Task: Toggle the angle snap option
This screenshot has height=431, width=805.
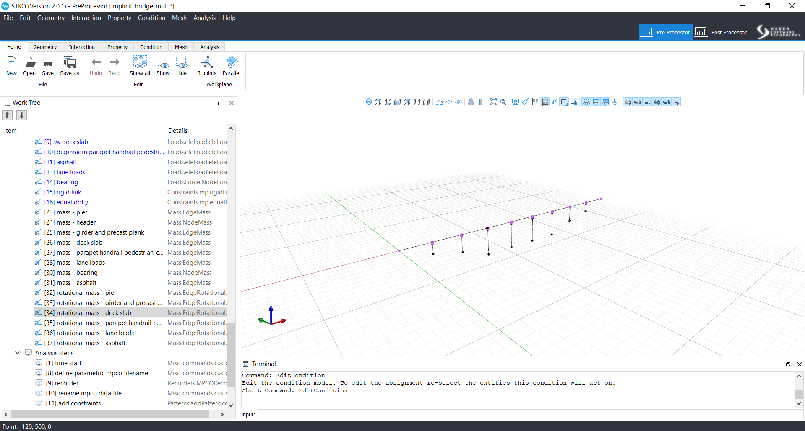Action: point(555,102)
